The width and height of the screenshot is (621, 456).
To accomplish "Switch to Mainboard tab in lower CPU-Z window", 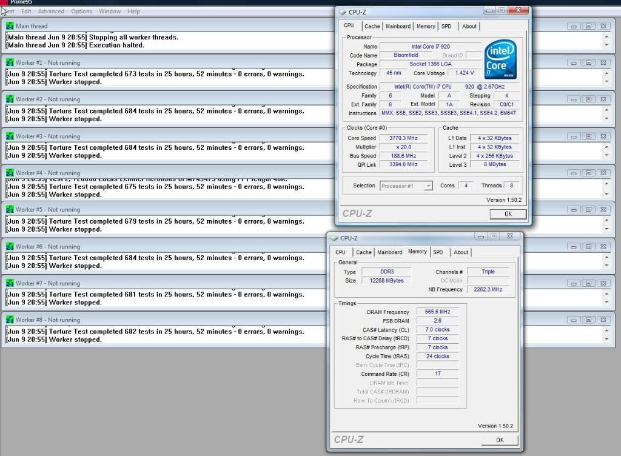I will pyautogui.click(x=390, y=252).
